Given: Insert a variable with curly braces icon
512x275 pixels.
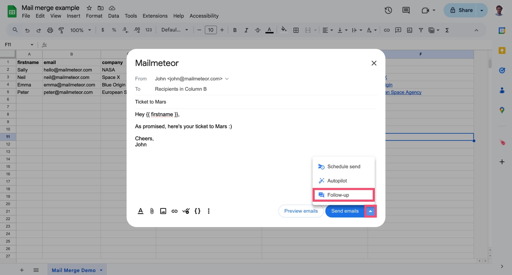Looking at the screenshot, I should point(197,211).
